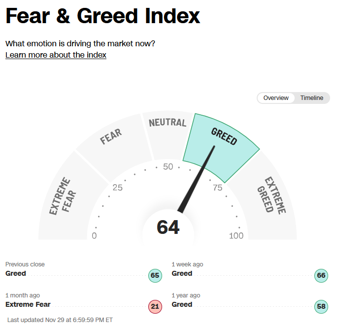Click the red 21 one month ago badge
337x325 pixels.
pos(155,306)
